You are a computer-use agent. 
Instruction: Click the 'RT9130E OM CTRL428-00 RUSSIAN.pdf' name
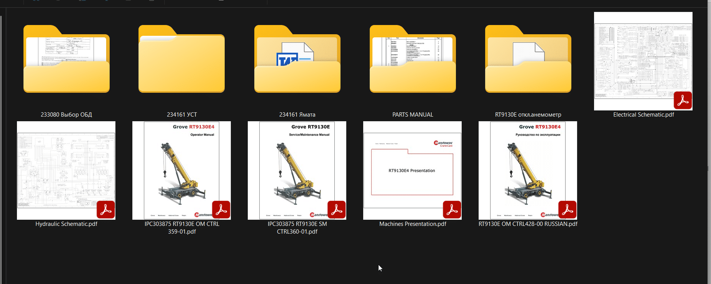click(x=528, y=224)
